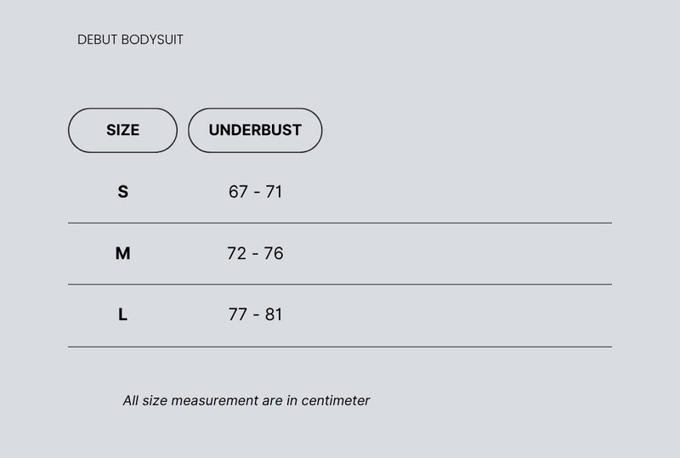The height and width of the screenshot is (458, 680).
Task: Click the divider line under the L row
Action: click(340, 347)
